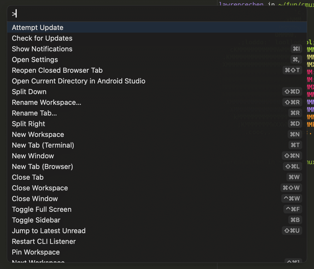314x269 pixels.
Task: Click the Show Notifications command
Action: point(42,49)
